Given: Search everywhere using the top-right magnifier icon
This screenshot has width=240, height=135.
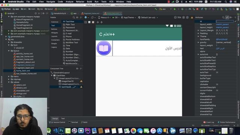Looking at the screenshot, I should click(234, 9).
